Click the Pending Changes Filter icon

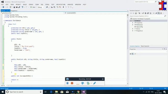(139, 13)
